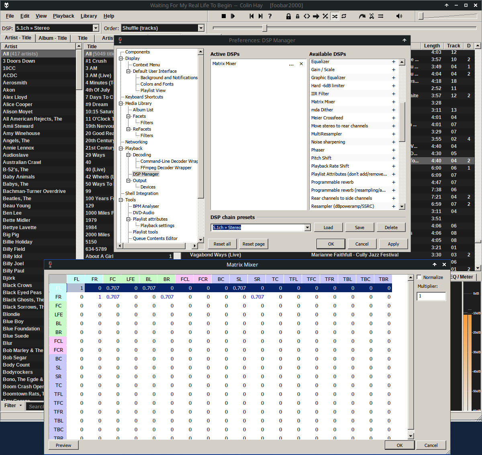Open the Edit menu
Viewport: 482px width, 455px height.
[x=25, y=16]
